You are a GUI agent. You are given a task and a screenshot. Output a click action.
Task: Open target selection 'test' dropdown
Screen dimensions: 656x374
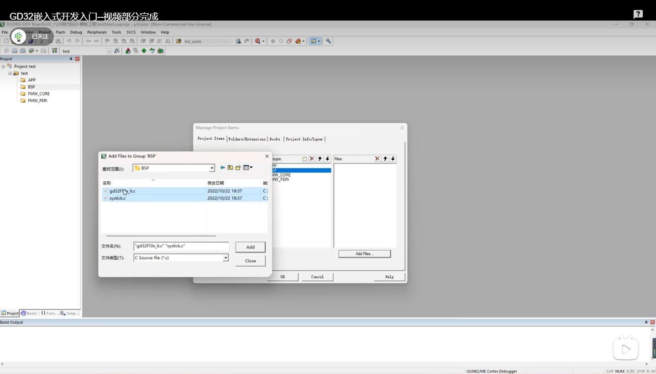(x=109, y=51)
